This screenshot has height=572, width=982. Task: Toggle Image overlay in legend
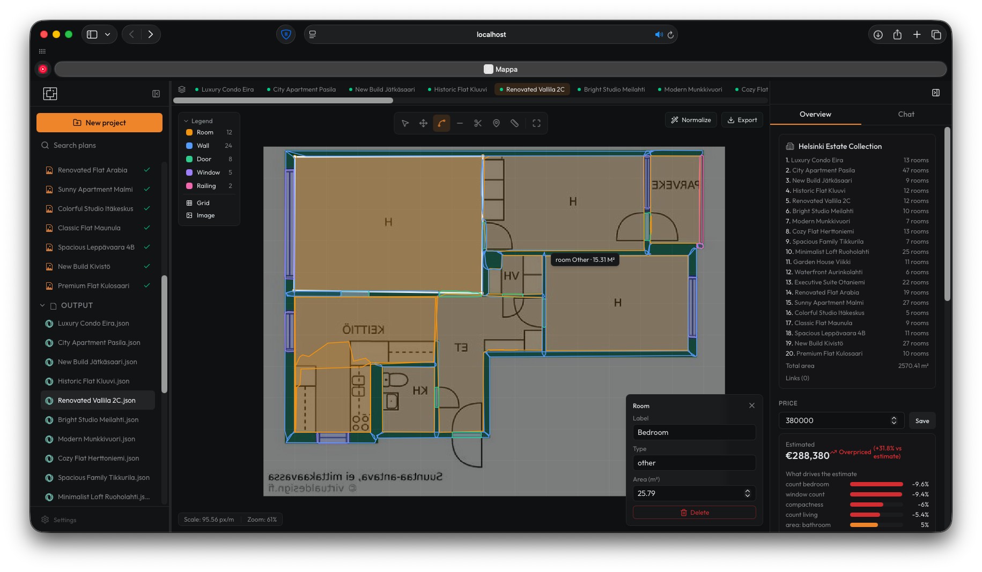pyautogui.click(x=205, y=215)
